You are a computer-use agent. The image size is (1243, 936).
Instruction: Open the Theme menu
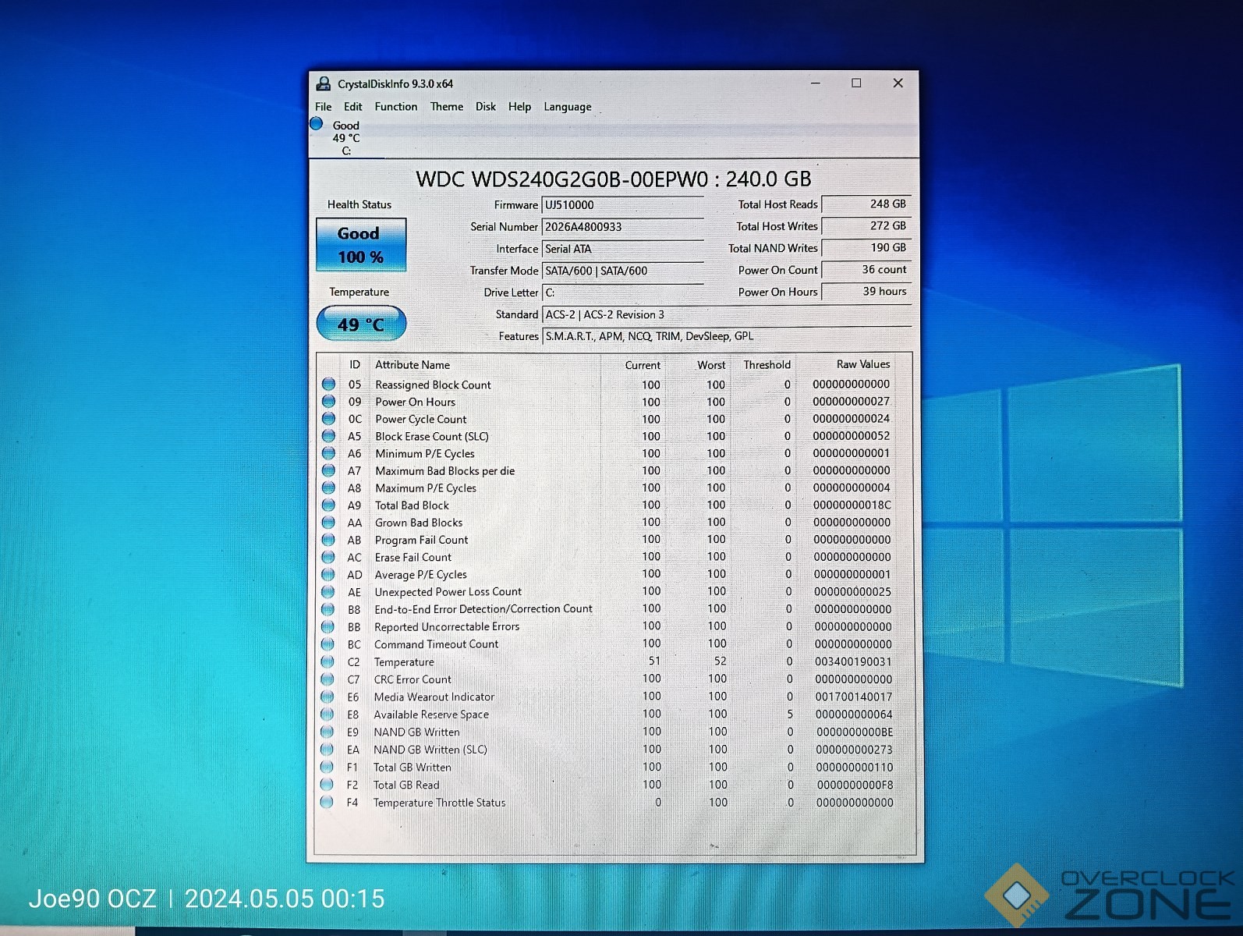pyautogui.click(x=446, y=107)
